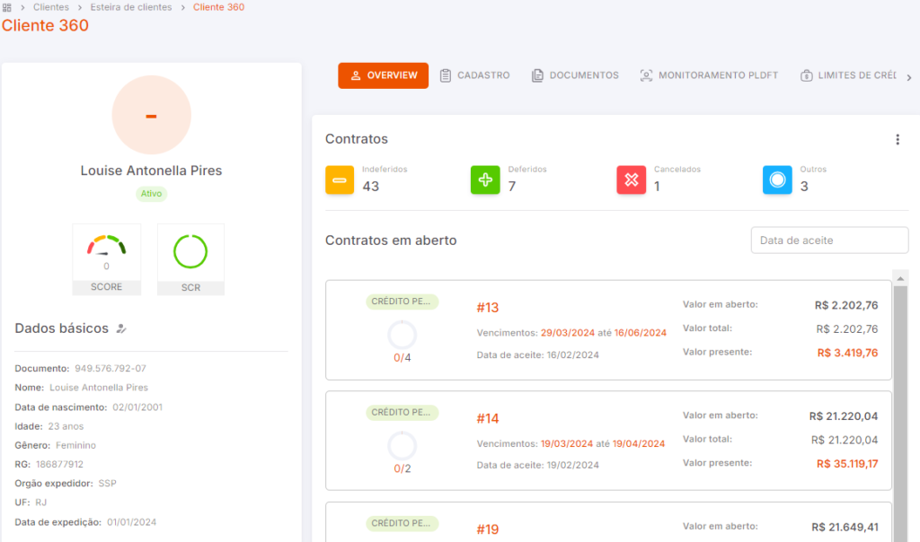The width and height of the screenshot is (920, 542).
Task: Go to the LIMITES DE CRÉDITO tab
Action: (x=848, y=75)
